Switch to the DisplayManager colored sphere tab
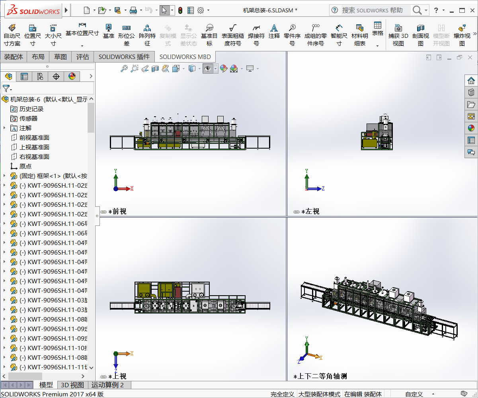This screenshot has height=398, width=478. coord(72,76)
